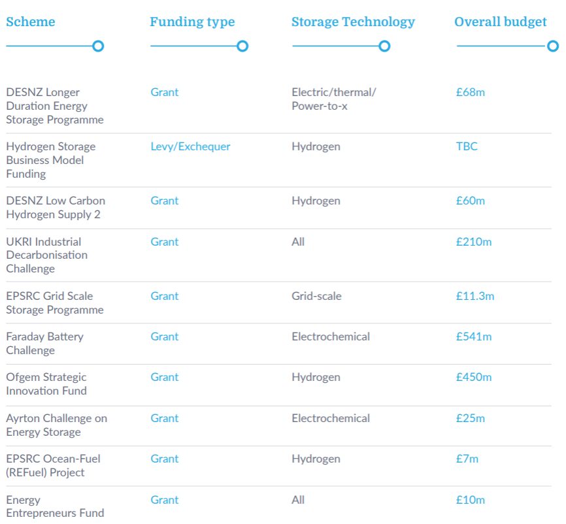Screen dimensions: 566x524
Task: Click the circle marker under Storage Technology
Action: point(384,46)
